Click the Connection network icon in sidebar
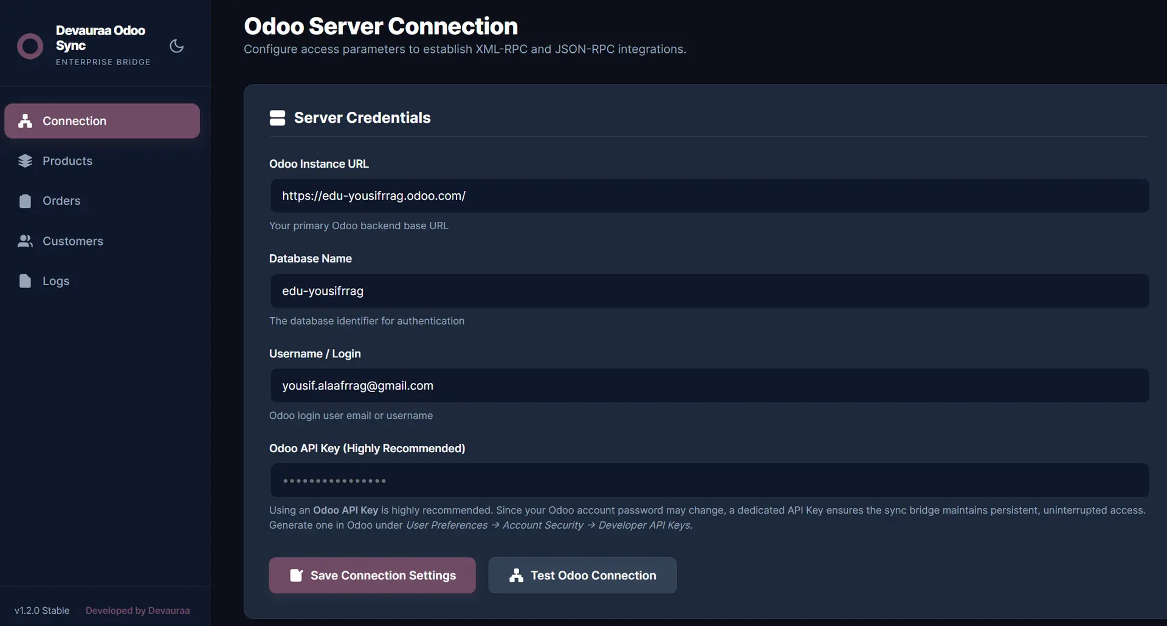 tap(25, 121)
